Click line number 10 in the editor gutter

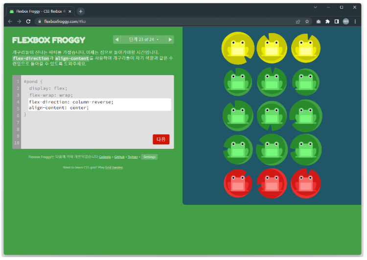point(17,142)
